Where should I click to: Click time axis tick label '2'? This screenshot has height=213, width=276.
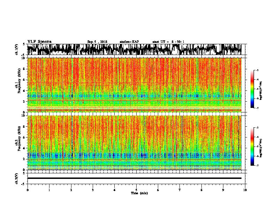71,190
